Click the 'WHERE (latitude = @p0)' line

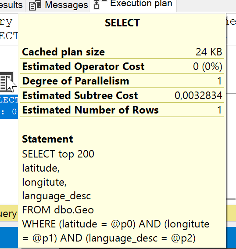click(116, 224)
